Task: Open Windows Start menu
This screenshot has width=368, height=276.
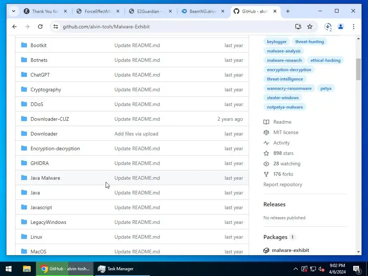Action: click(9, 269)
